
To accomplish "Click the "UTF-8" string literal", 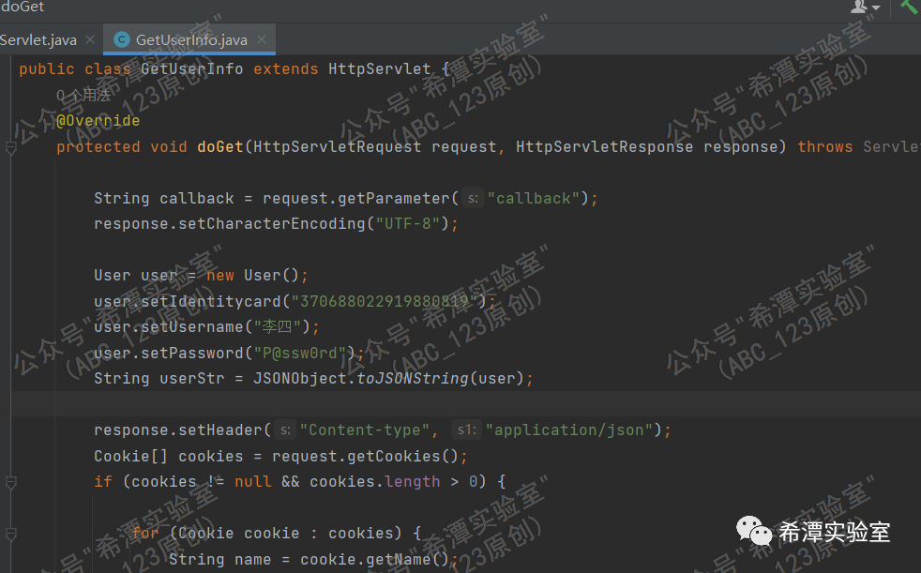I will coord(408,224).
